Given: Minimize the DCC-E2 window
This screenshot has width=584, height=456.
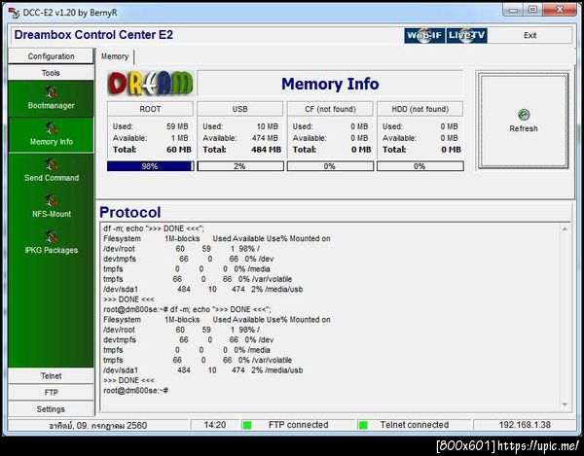Looking at the screenshot, I should click(x=513, y=10).
